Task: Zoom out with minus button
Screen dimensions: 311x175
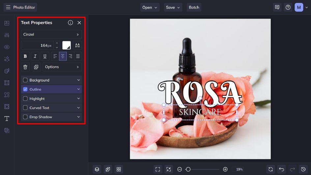Action: tap(180, 169)
